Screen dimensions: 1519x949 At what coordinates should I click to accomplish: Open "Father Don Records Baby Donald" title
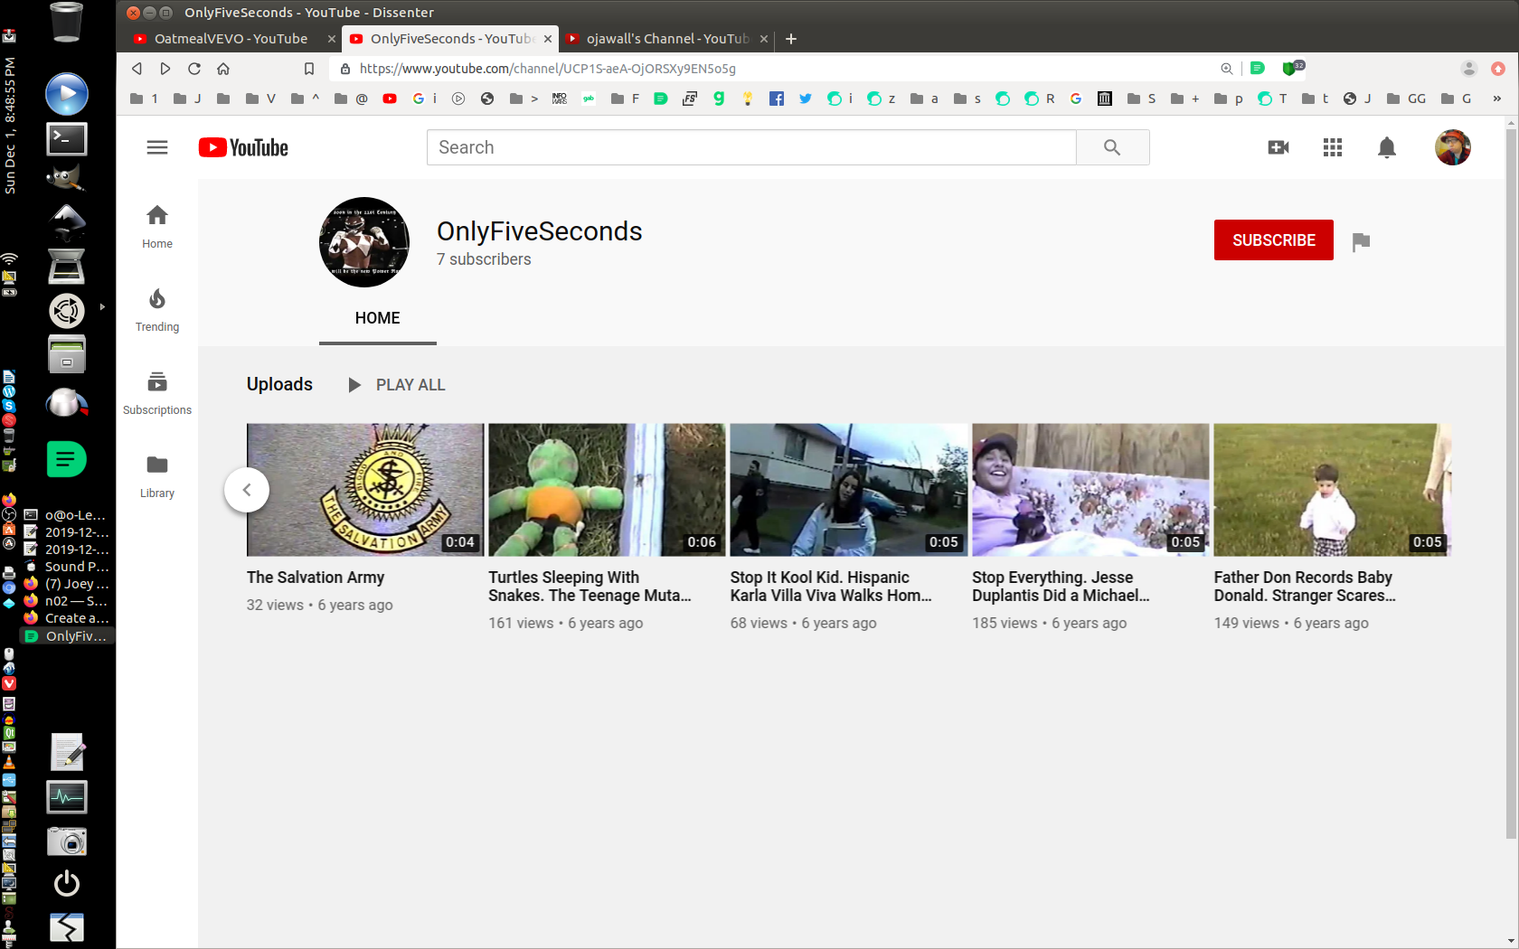pos(1305,587)
